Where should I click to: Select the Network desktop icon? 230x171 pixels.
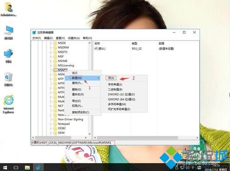[9, 56]
